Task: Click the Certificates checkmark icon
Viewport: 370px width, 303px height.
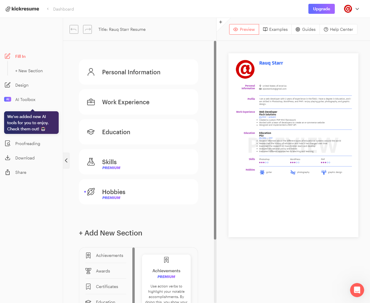Action: [x=88, y=287]
